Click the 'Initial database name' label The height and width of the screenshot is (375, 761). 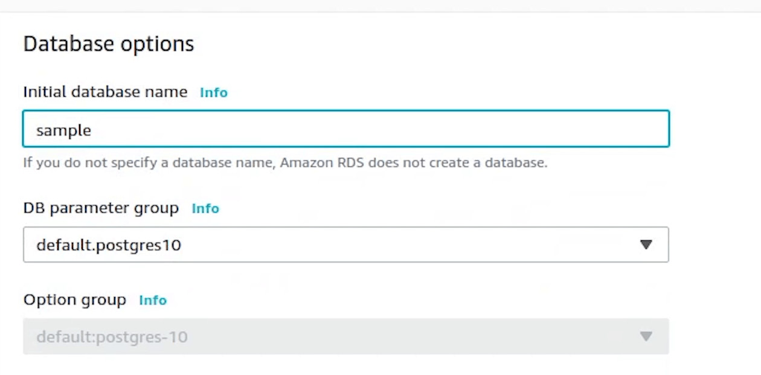pyautogui.click(x=105, y=92)
